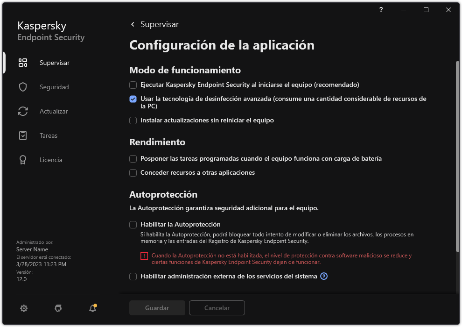Enable running Kaspersky at computer startup
The width and height of the screenshot is (462, 327).
[x=133, y=85]
